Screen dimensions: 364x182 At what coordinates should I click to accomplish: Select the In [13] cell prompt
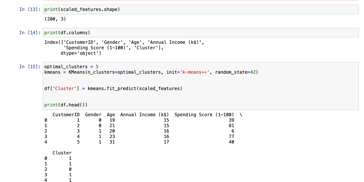pyautogui.click(x=30, y=9)
